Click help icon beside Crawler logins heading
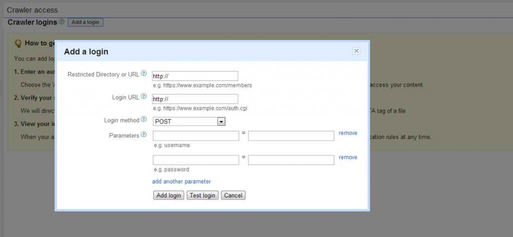The image size is (513, 237). tap(62, 22)
